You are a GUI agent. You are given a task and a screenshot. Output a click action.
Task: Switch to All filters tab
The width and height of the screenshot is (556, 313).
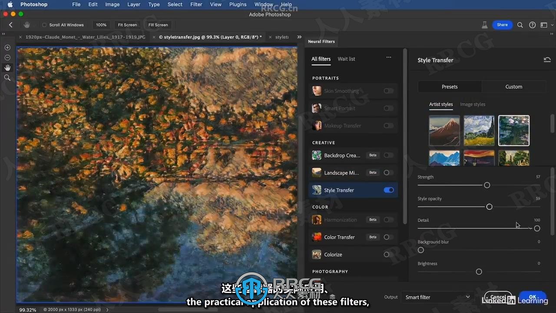(x=321, y=59)
